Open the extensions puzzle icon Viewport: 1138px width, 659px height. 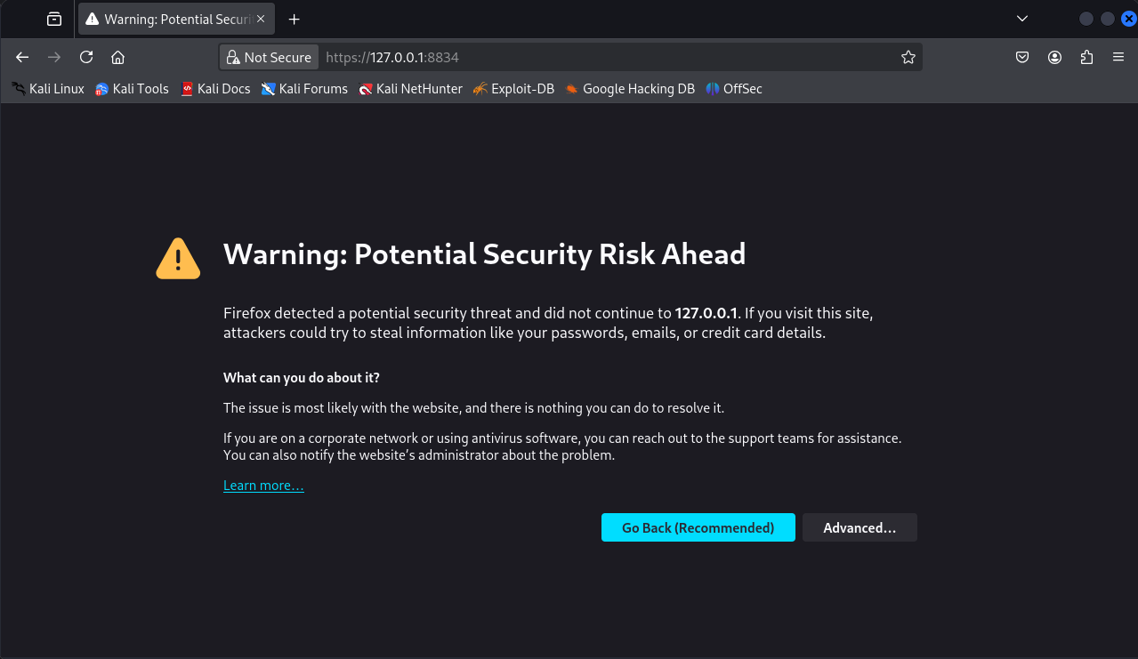point(1086,57)
